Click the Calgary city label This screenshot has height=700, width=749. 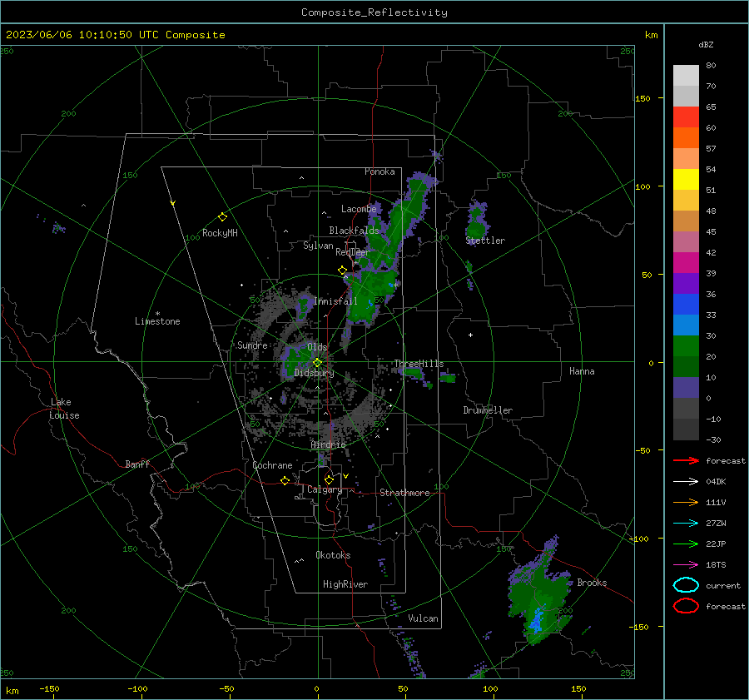pyautogui.click(x=325, y=489)
